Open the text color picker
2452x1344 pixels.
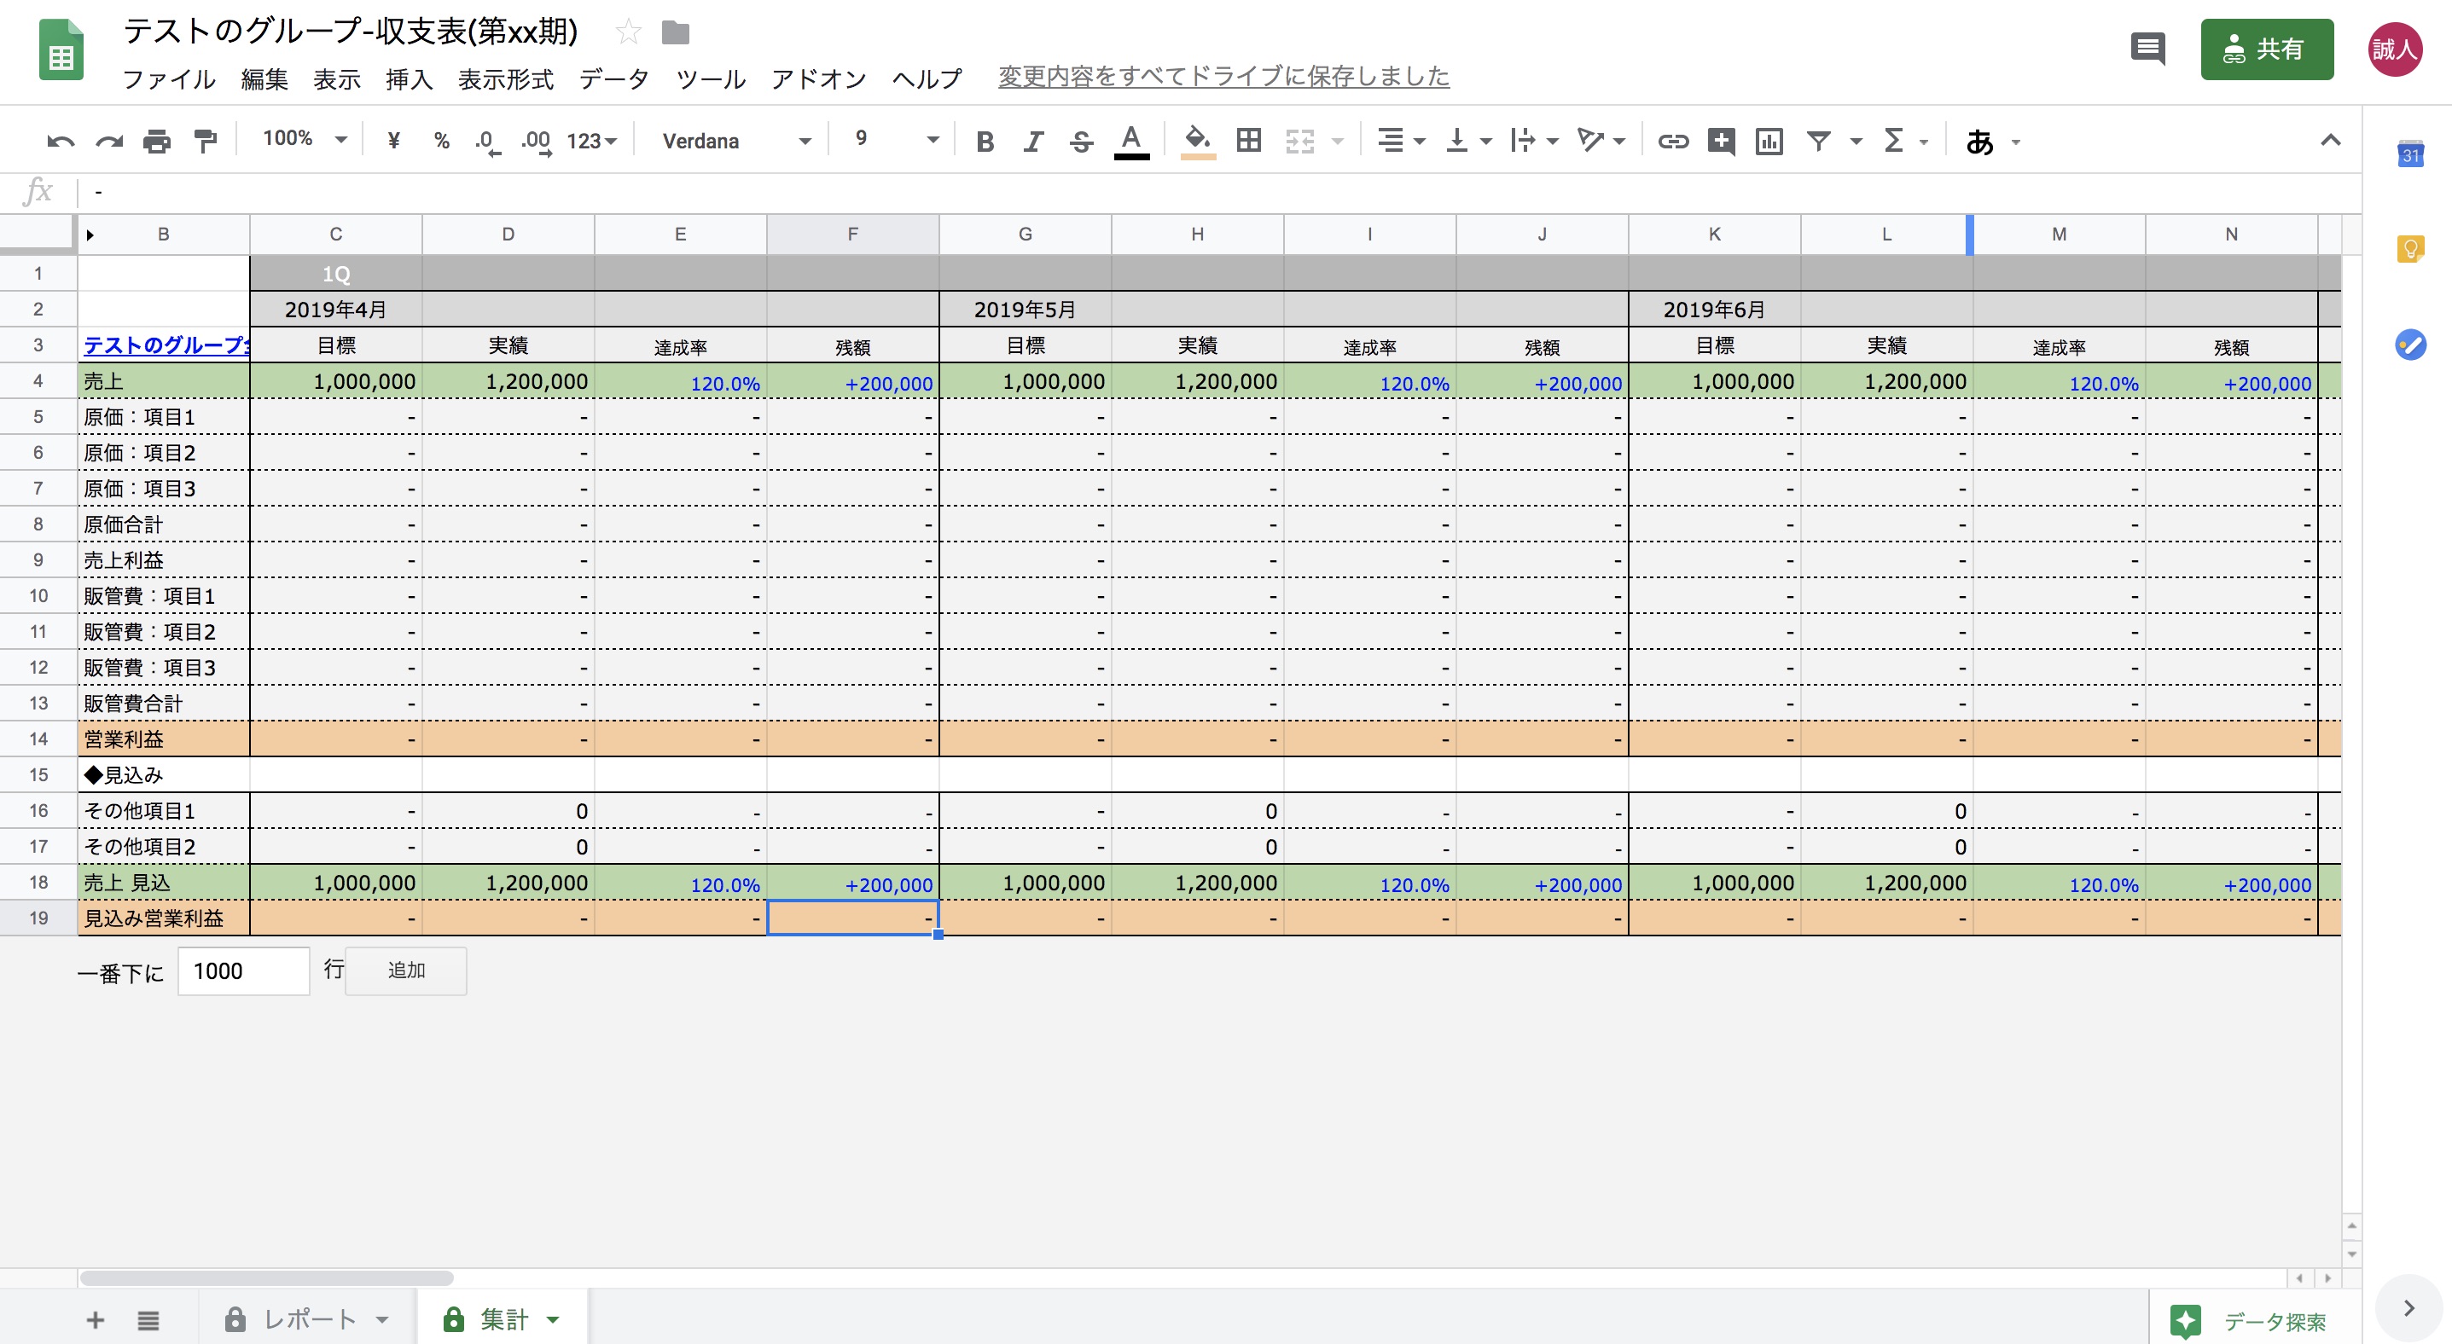(x=1130, y=142)
